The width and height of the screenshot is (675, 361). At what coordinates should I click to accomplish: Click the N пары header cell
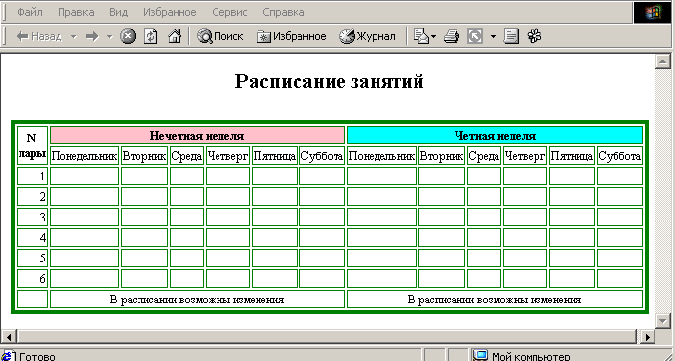pos(32,145)
